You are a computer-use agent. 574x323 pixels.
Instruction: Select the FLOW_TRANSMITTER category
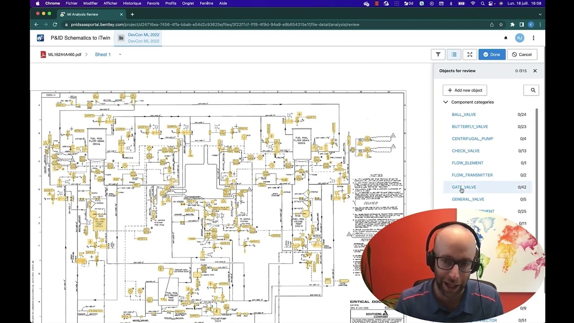[472, 175]
